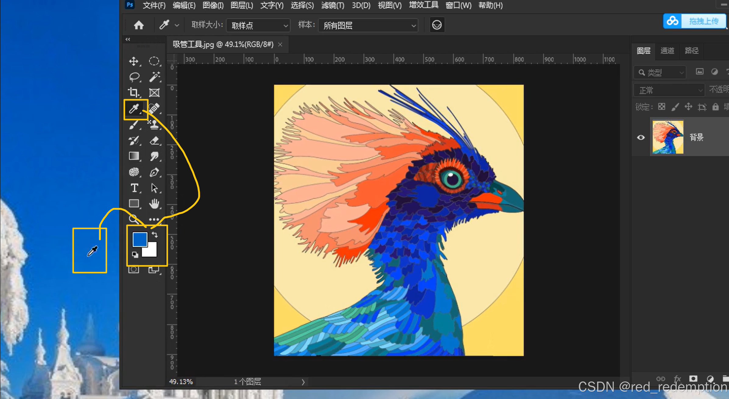Select the Hand tool
The image size is (729, 399).
click(154, 203)
